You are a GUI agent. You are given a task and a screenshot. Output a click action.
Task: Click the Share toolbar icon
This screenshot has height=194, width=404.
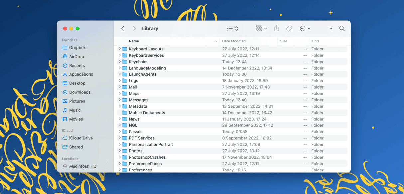276,28
